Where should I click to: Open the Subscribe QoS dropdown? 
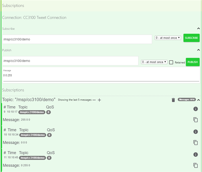point(168,38)
